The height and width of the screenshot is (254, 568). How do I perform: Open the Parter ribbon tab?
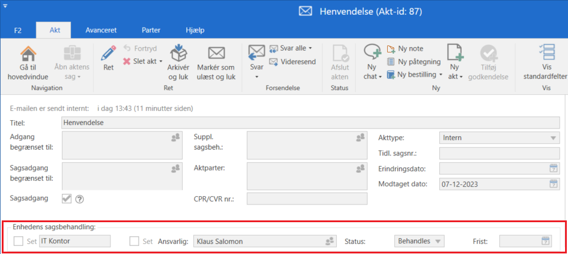click(151, 29)
